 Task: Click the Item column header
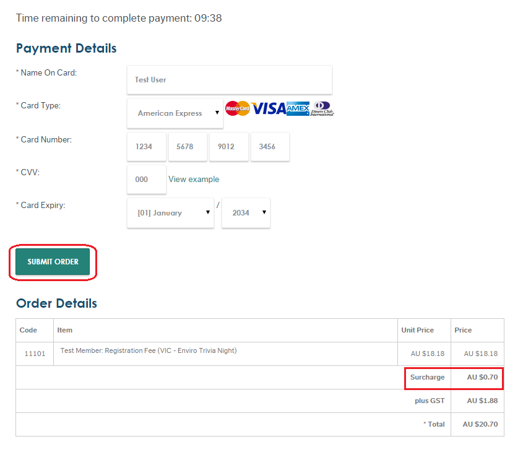point(65,330)
